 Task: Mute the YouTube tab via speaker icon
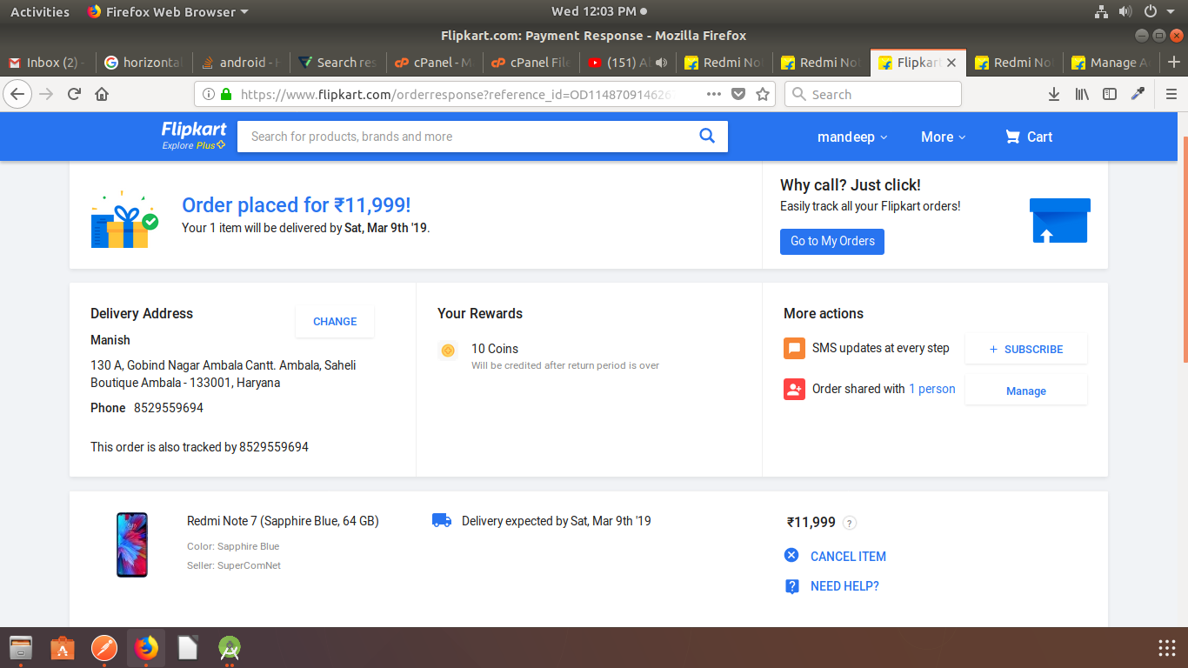click(662, 63)
